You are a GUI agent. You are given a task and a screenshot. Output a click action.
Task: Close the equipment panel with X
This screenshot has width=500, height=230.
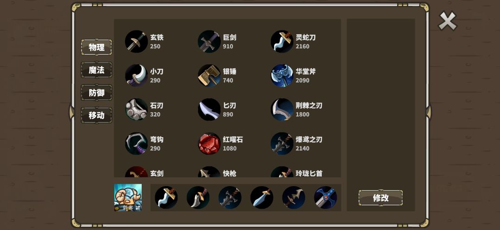click(x=448, y=21)
